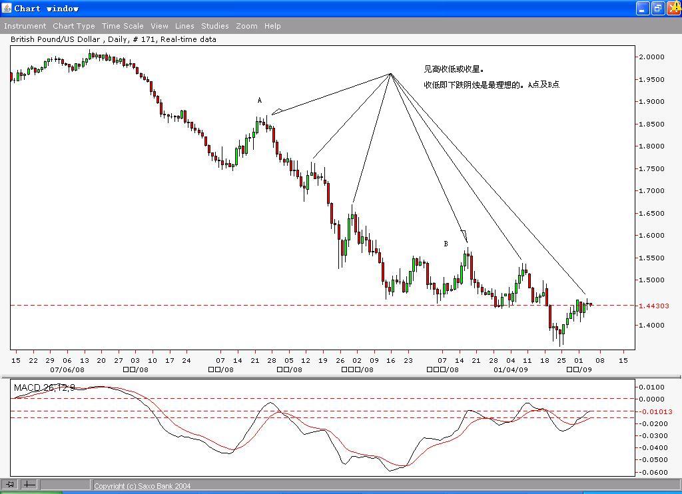Open the Zoom menu
Image resolution: width=682 pixels, height=494 pixels.
(x=246, y=26)
